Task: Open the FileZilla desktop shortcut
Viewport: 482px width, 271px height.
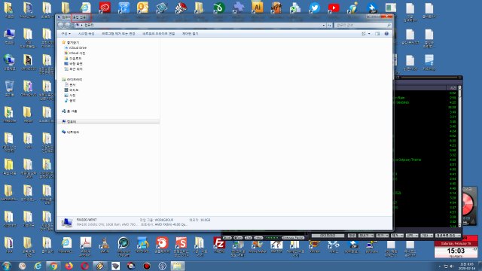Action: pos(219,243)
